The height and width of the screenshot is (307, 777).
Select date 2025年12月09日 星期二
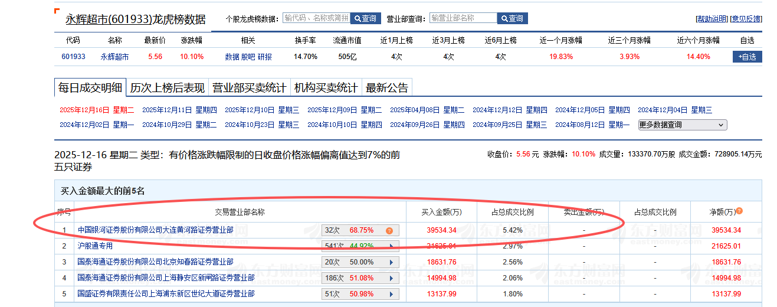[x=345, y=110]
